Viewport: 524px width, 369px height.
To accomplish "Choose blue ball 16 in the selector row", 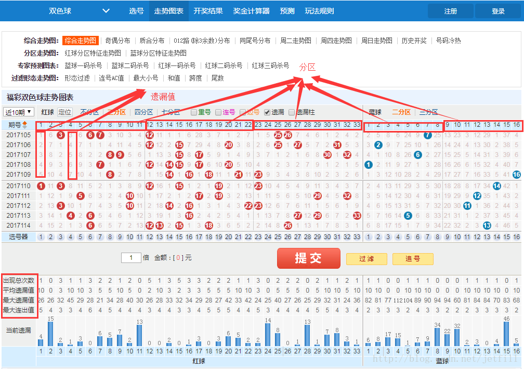I will pos(516,237).
